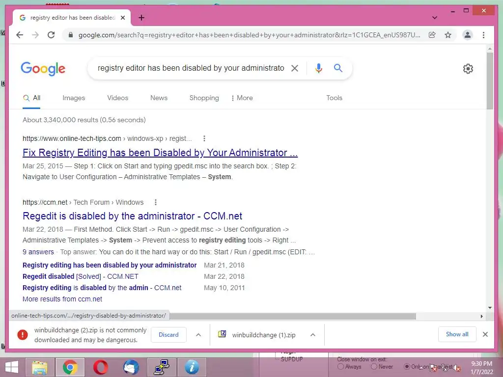Select the All results tab
Image resolution: width=503 pixels, height=377 pixels.
(x=31, y=98)
